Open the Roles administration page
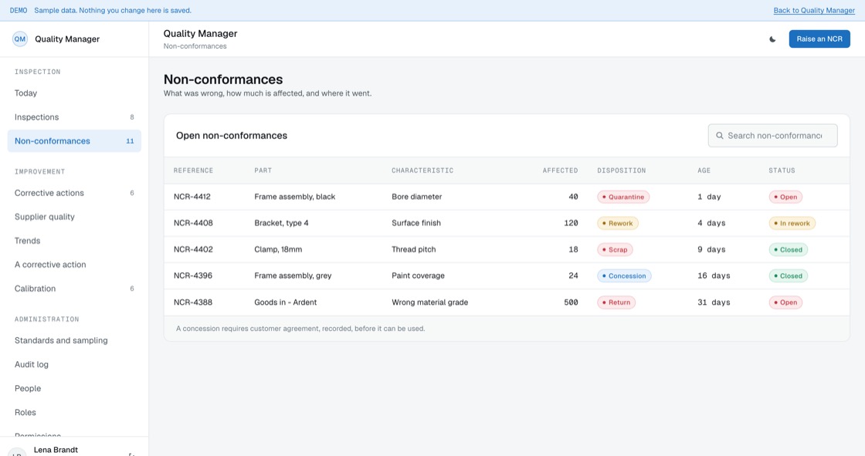 tap(74, 413)
